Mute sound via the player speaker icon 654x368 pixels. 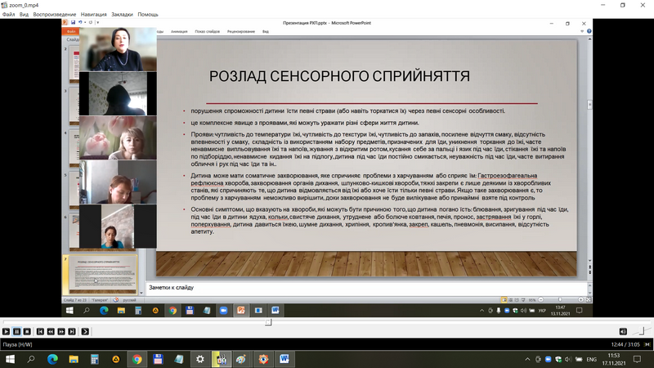point(623,332)
